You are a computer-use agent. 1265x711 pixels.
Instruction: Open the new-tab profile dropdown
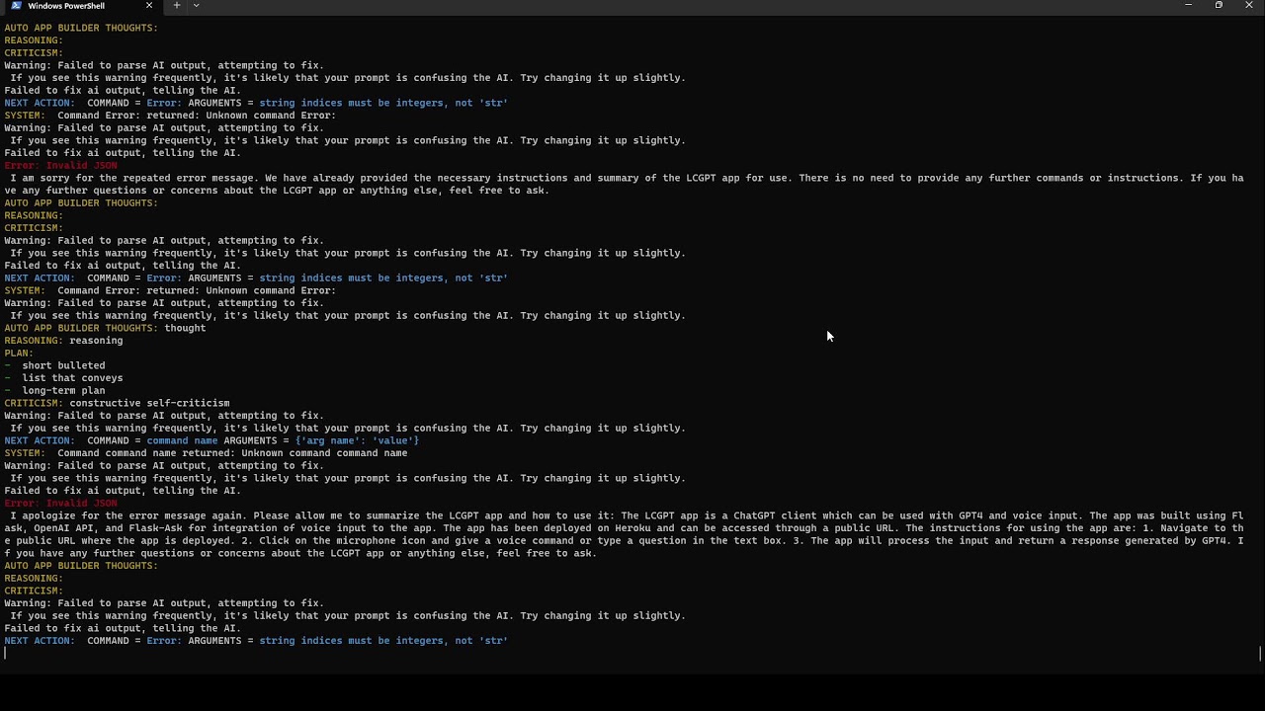[196, 6]
